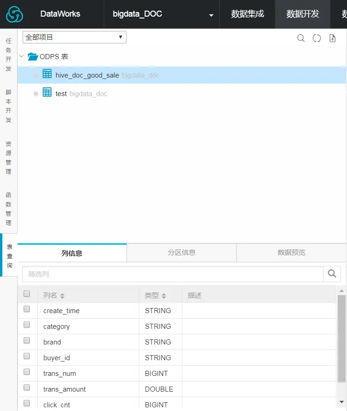Image resolution: width=347 pixels, height=411 pixels.
Task: Click the scrollbar down arrow in the column table
Action: point(341,402)
